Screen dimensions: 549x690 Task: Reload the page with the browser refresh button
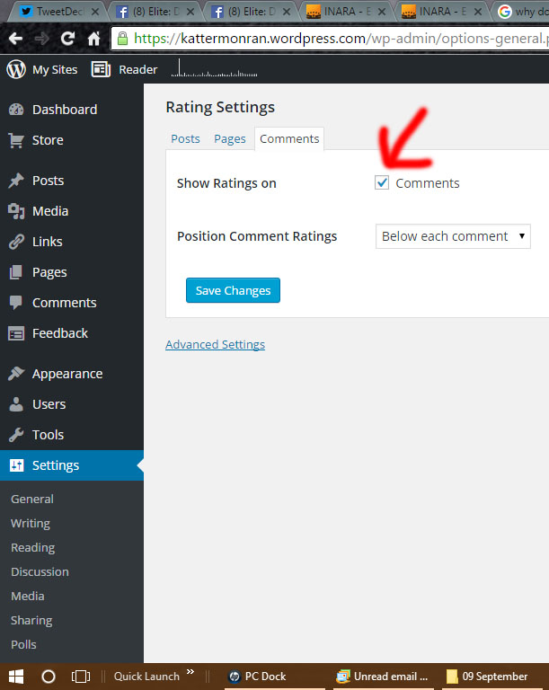pyautogui.click(x=67, y=40)
